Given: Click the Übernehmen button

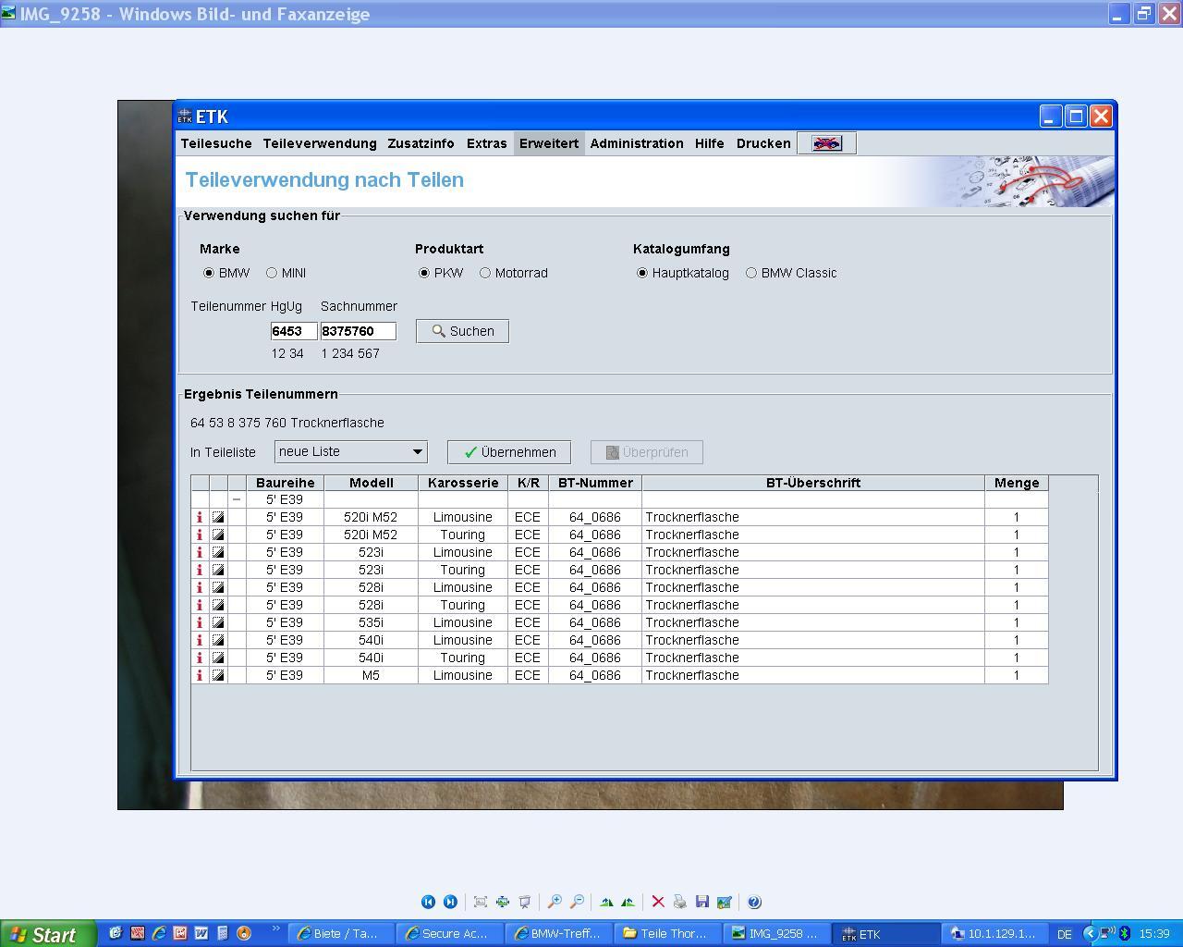Looking at the screenshot, I should pos(509,452).
